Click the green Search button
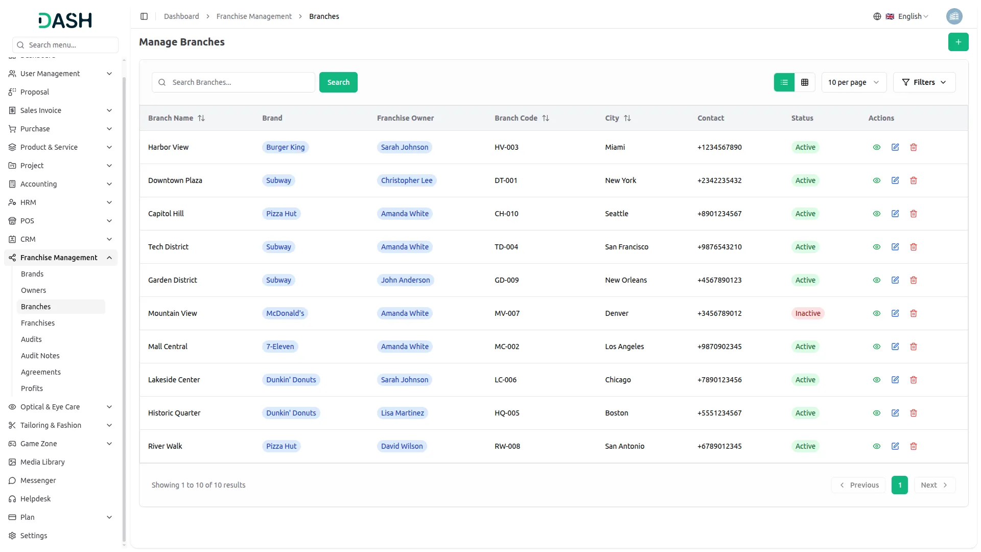 [338, 82]
